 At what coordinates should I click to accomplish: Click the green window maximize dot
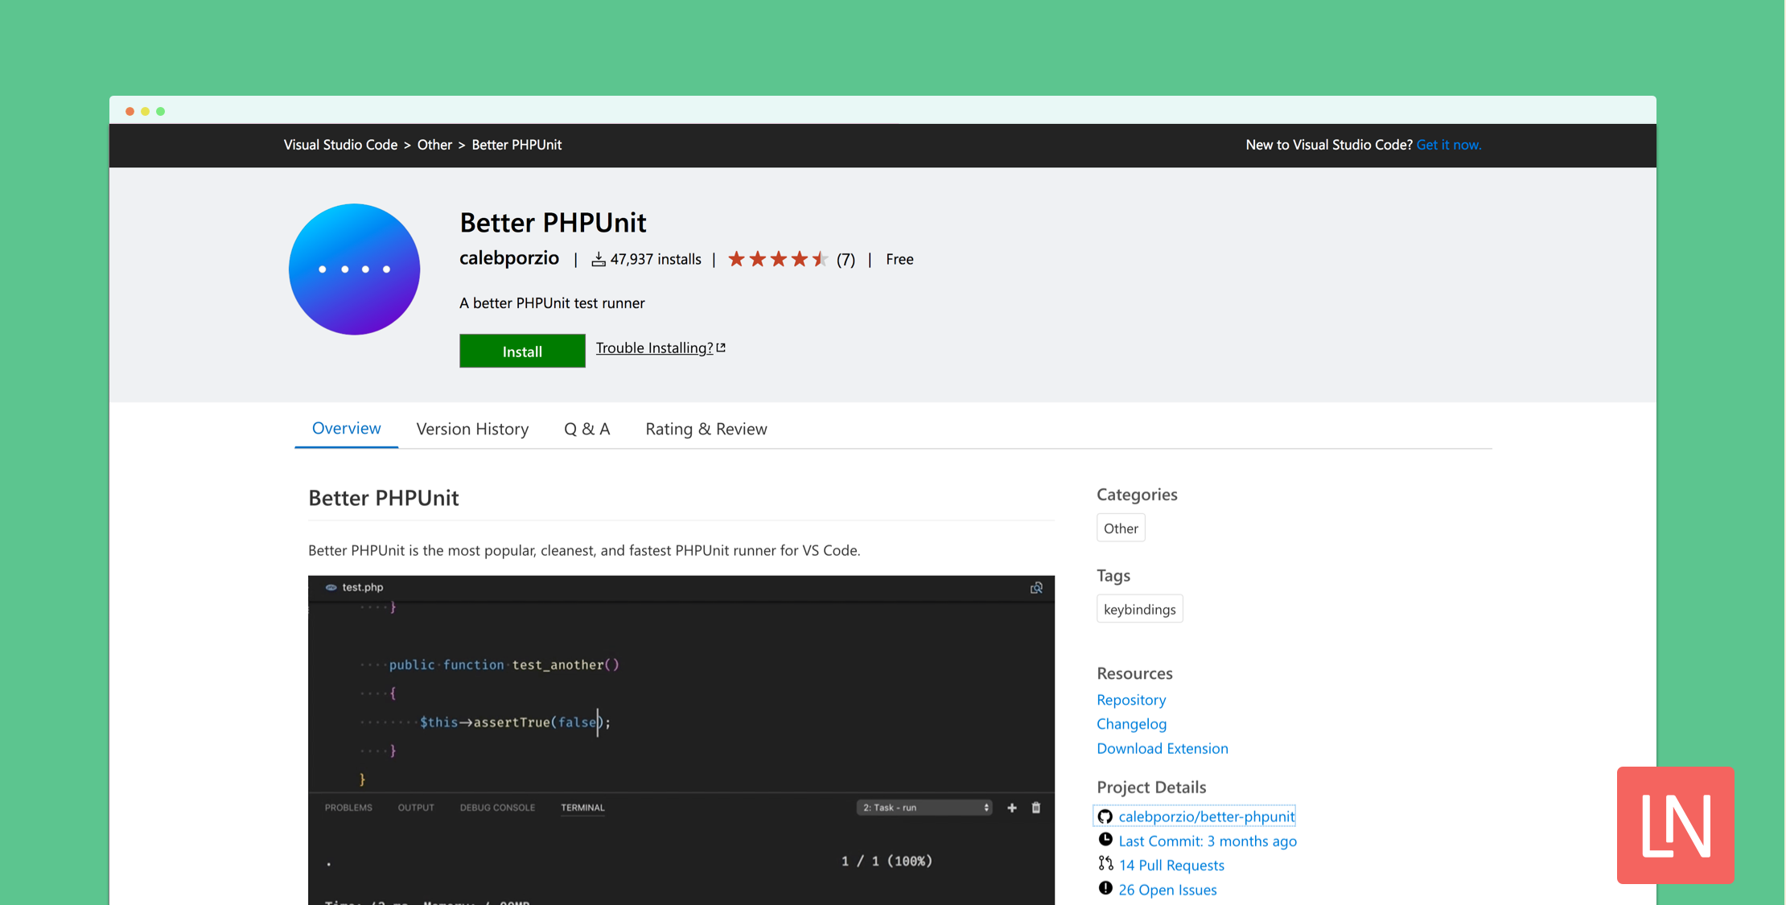click(160, 111)
